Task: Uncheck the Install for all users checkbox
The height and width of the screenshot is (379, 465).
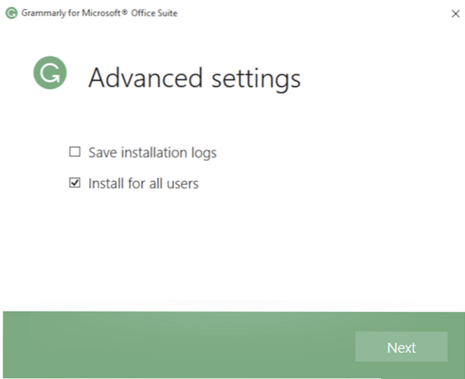Action: 75,183
